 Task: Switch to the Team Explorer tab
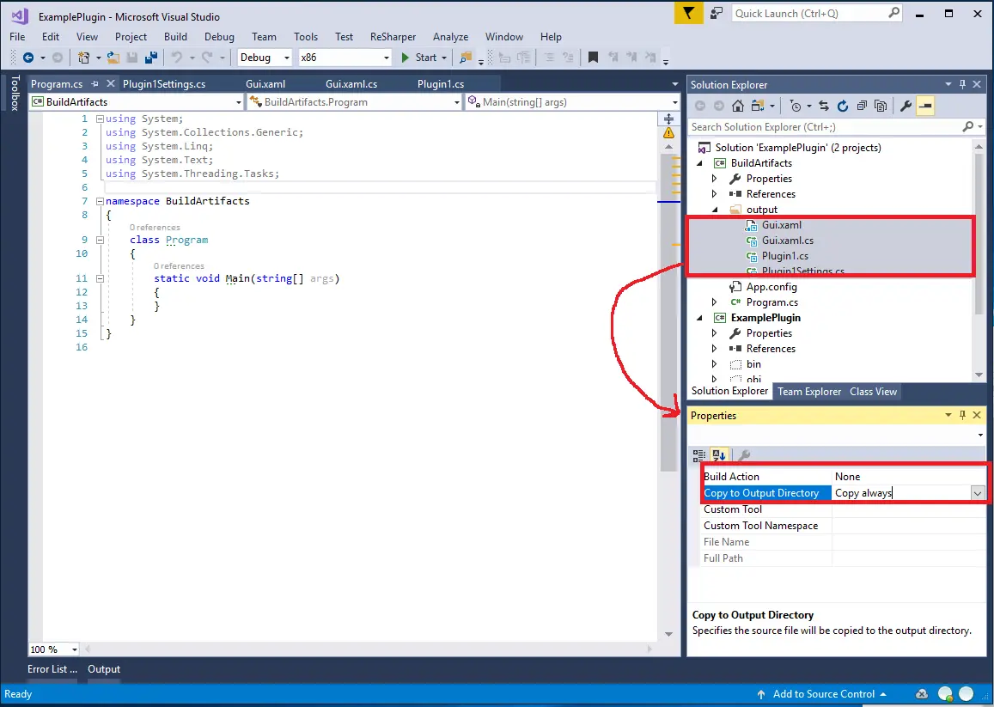pyautogui.click(x=809, y=391)
